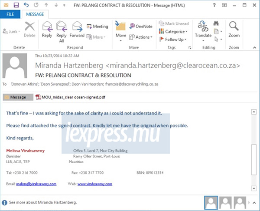Open the Junk dropdown
This screenshot has height=211, width=260.
[11, 31]
